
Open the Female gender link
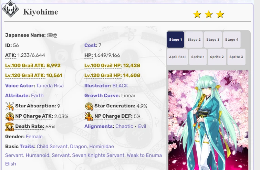(34, 137)
